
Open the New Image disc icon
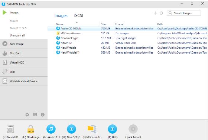coord(5,44)
